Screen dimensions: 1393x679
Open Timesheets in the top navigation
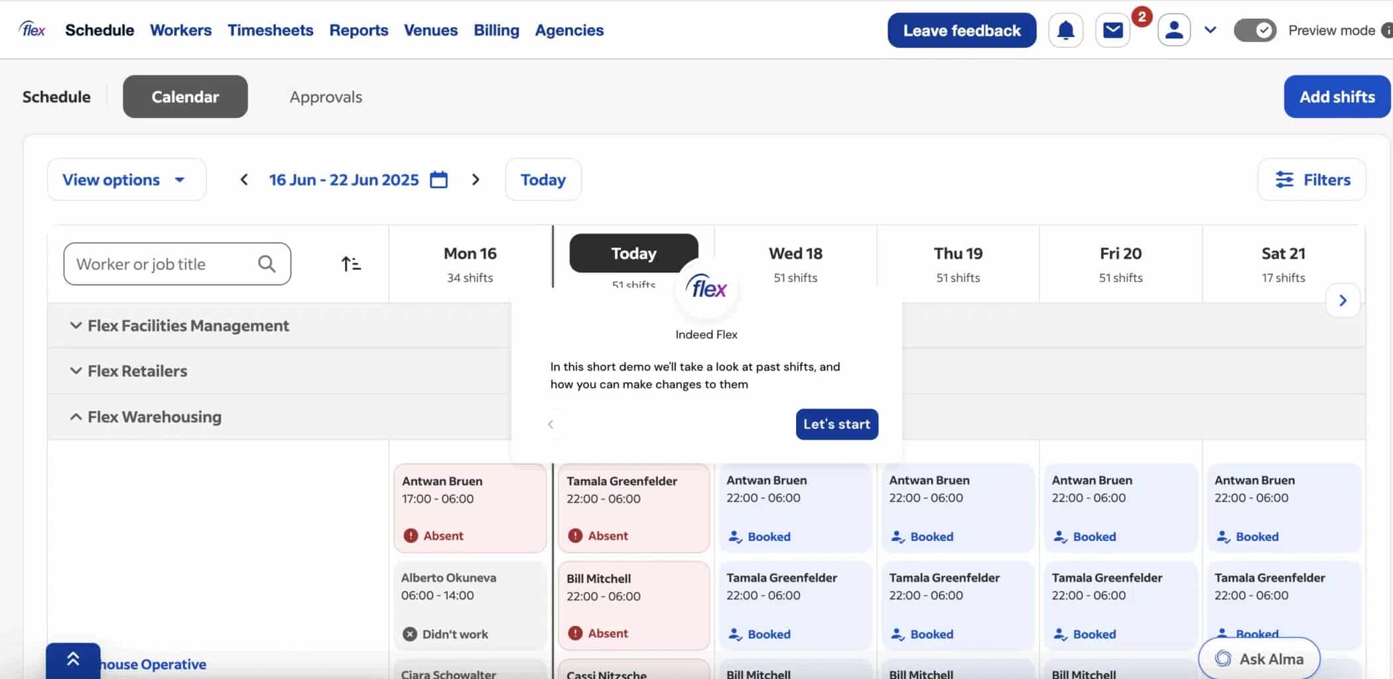[x=270, y=31]
